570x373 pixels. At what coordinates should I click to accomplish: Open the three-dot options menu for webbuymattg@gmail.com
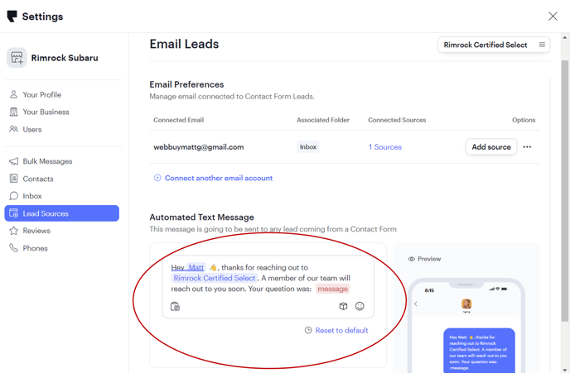[x=527, y=147]
